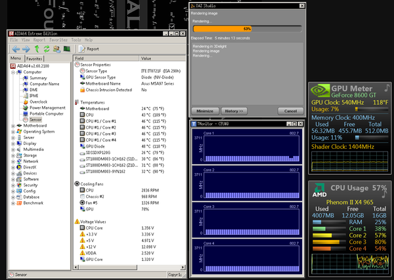The width and height of the screenshot is (394, 280).
Task: Go back with the AIDA64 blue left arrow
Action: pos(16,49)
